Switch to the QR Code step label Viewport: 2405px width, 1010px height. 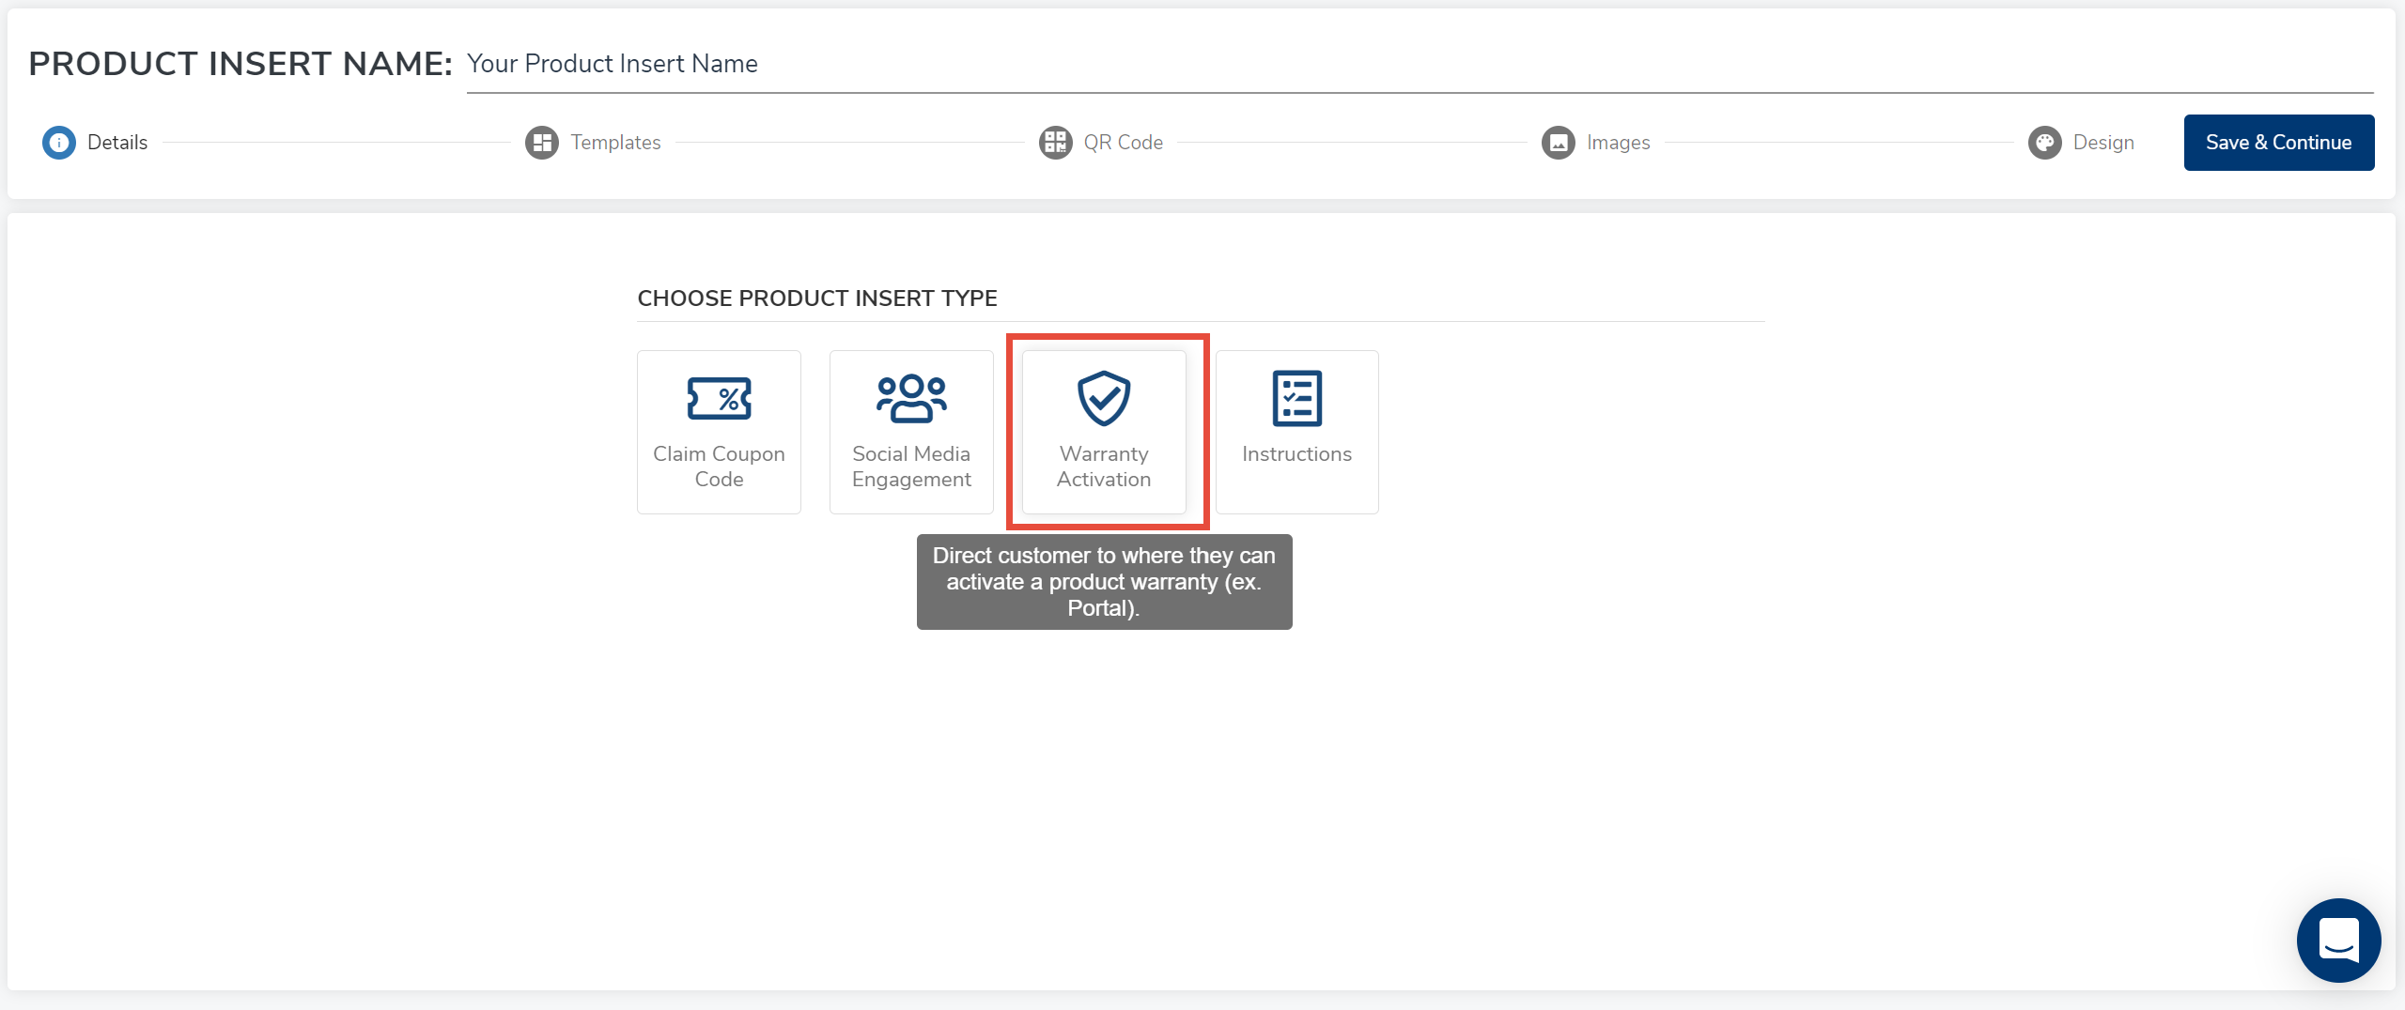click(1123, 143)
